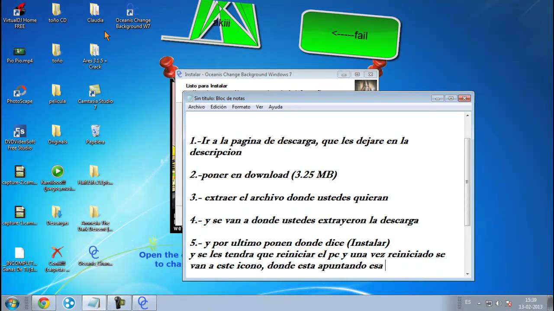Click Notepad scrollbar down arrow
This screenshot has height=311, width=554.
pos(467,273)
